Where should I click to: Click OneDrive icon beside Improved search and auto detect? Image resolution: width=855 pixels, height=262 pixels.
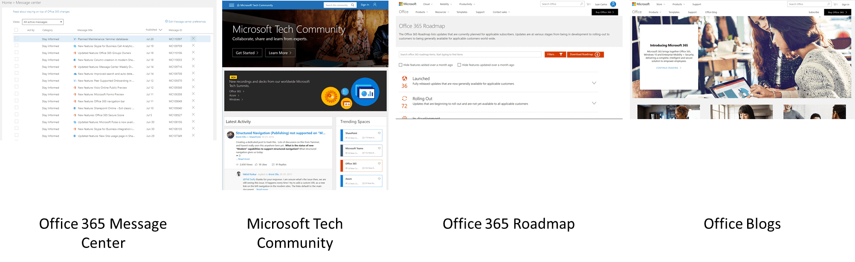coord(75,74)
